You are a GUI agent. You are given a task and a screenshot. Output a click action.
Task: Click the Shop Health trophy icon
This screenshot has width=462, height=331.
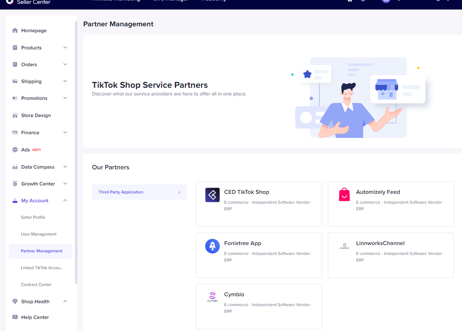pos(15,301)
